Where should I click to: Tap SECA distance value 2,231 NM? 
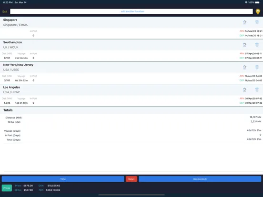[x=256, y=121]
